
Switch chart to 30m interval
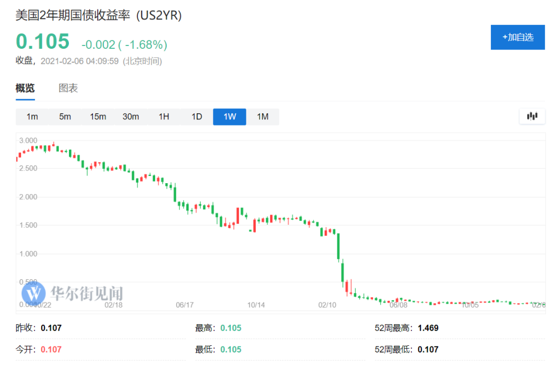[131, 117]
